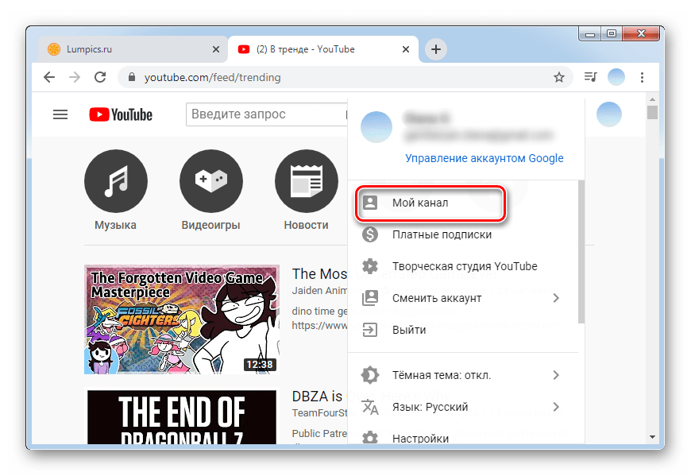Image resolution: width=691 pixels, height=476 pixels.
Task: Click the My channel person icon
Action: (370, 203)
